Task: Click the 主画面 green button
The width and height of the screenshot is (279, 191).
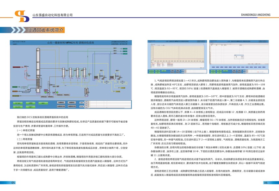Action: click(x=31, y=103)
